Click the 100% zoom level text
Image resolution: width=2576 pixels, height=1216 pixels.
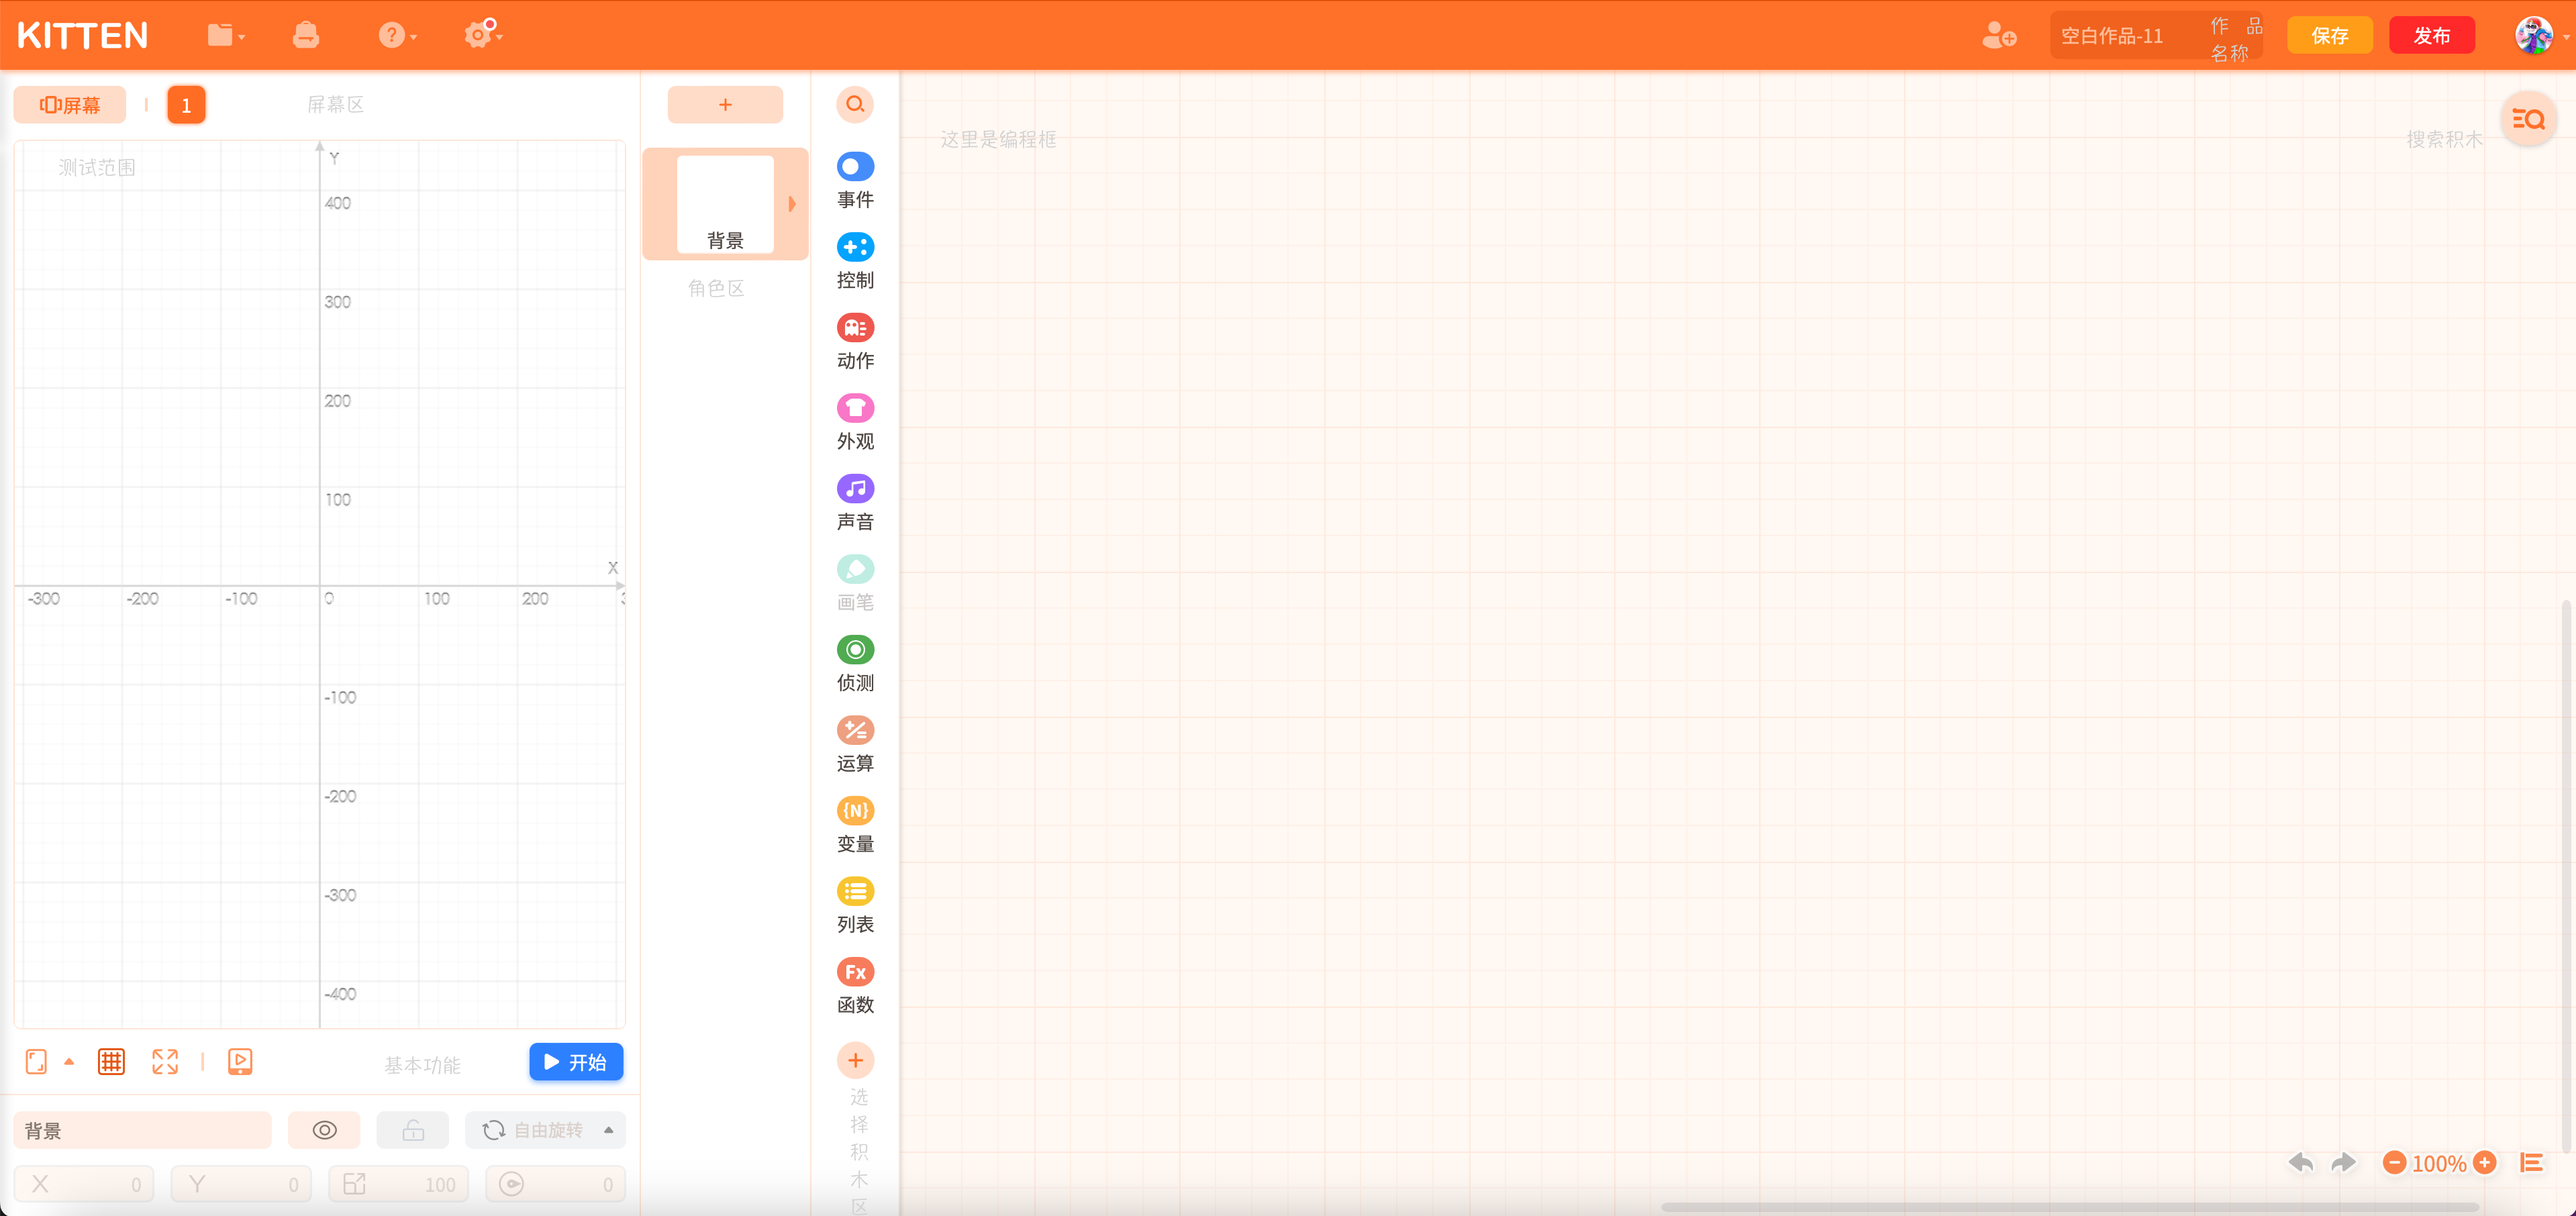pos(2439,1163)
